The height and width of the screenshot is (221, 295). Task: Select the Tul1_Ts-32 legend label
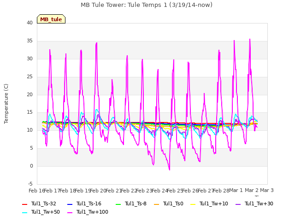pos(44,204)
